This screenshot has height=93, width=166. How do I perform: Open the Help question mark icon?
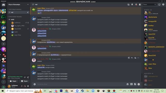pyautogui.click(x=163, y=5)
